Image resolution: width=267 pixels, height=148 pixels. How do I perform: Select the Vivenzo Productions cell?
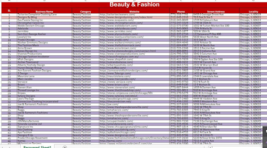pyautogui.click(x=44, y=54)
